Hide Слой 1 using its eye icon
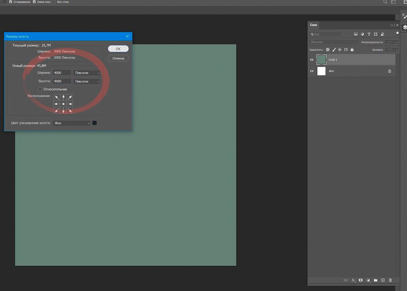The height and width of the screenshot is (291, 407). [x=312, y=60]
